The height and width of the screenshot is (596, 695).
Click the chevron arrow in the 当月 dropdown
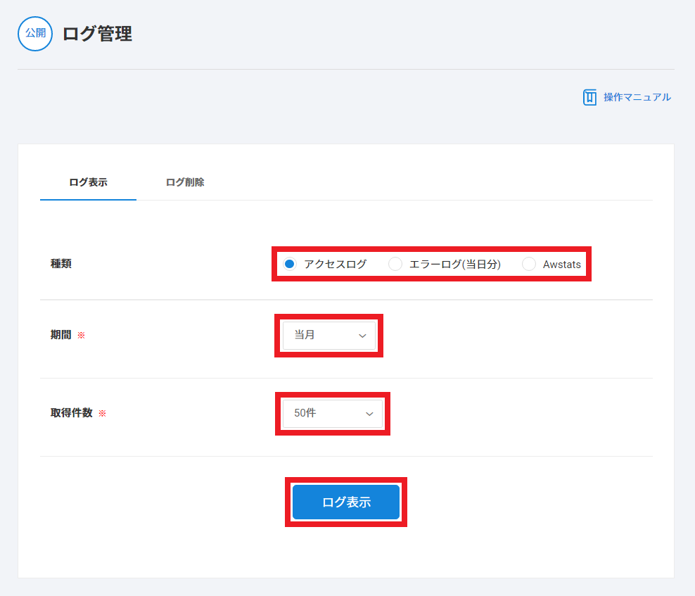pos(362,336)
